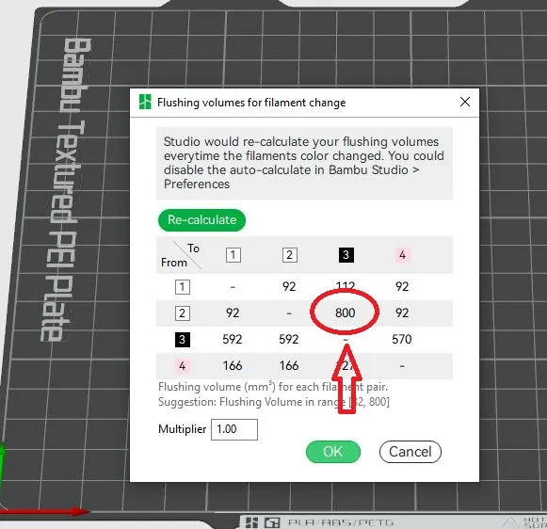This screenshot has height=529, width=547.
Task: Close the Flushing volumes dialog with X
Action: click(x=465, y=103)
